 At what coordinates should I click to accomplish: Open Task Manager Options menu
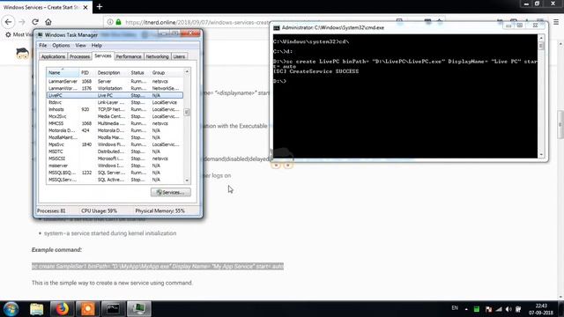(61, 45)
